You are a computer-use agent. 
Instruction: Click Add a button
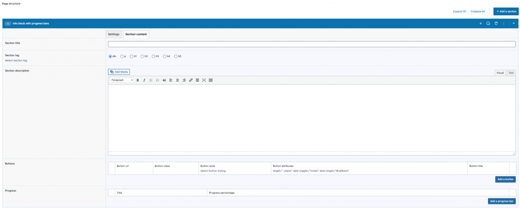pos(505,179)
